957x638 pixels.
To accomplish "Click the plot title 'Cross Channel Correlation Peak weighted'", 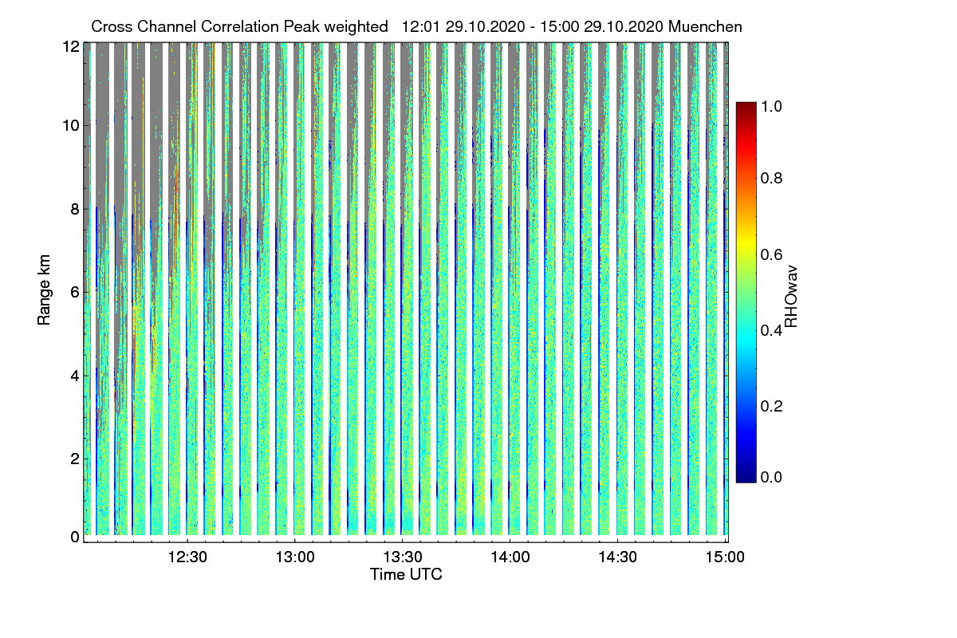I will (240, 26).
